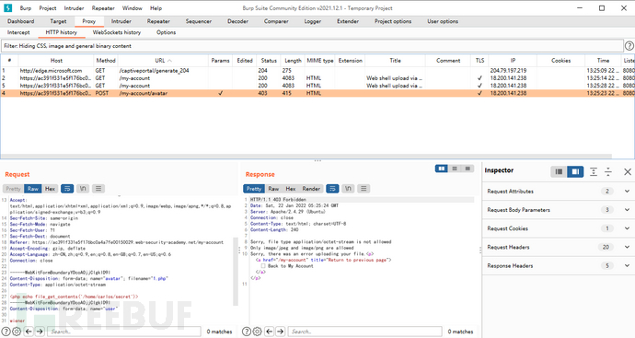
Task: Focus the Response panel search field
Action: 364,332
